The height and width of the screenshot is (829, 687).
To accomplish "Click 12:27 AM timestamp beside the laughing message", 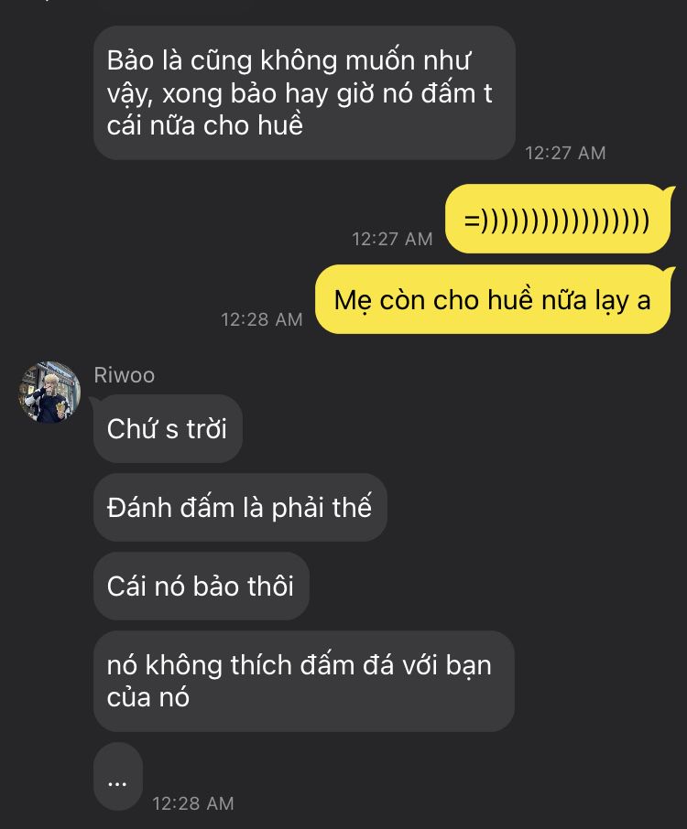I will pyautogui.click(x=392, y=239).
